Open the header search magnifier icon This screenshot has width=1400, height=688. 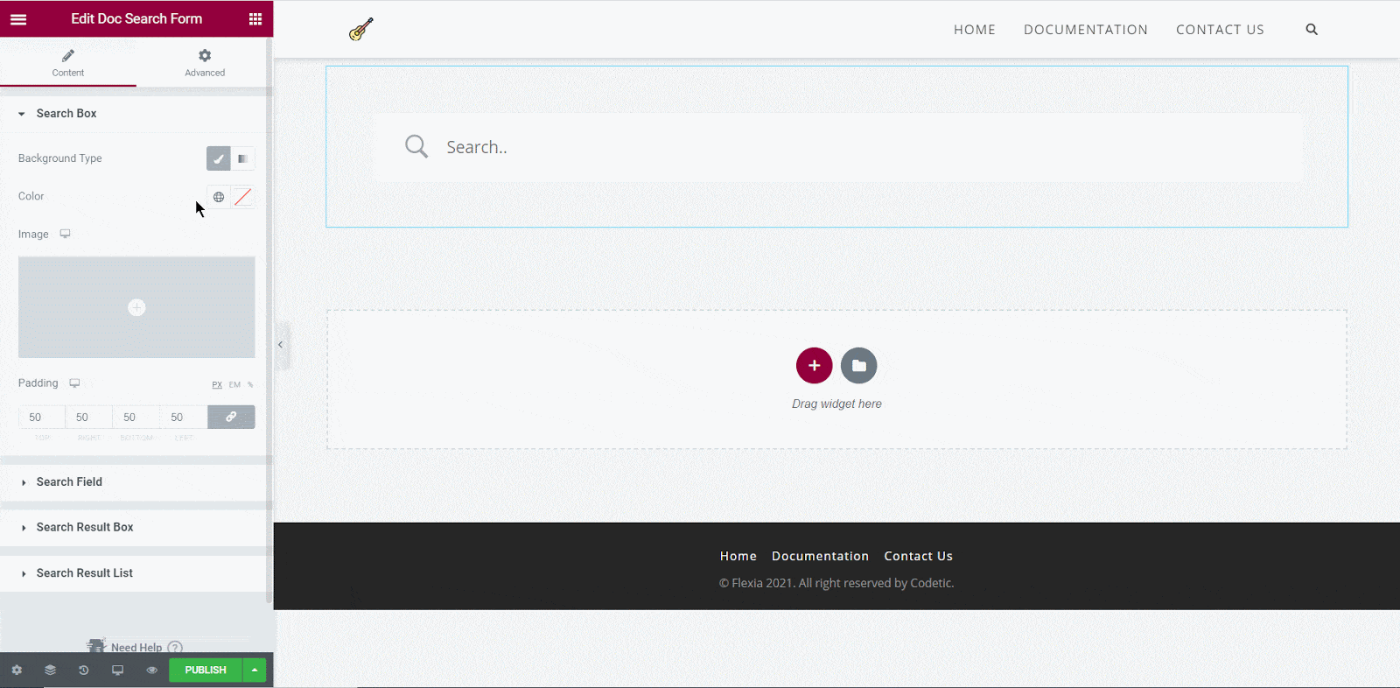[x=1312, y=30]
